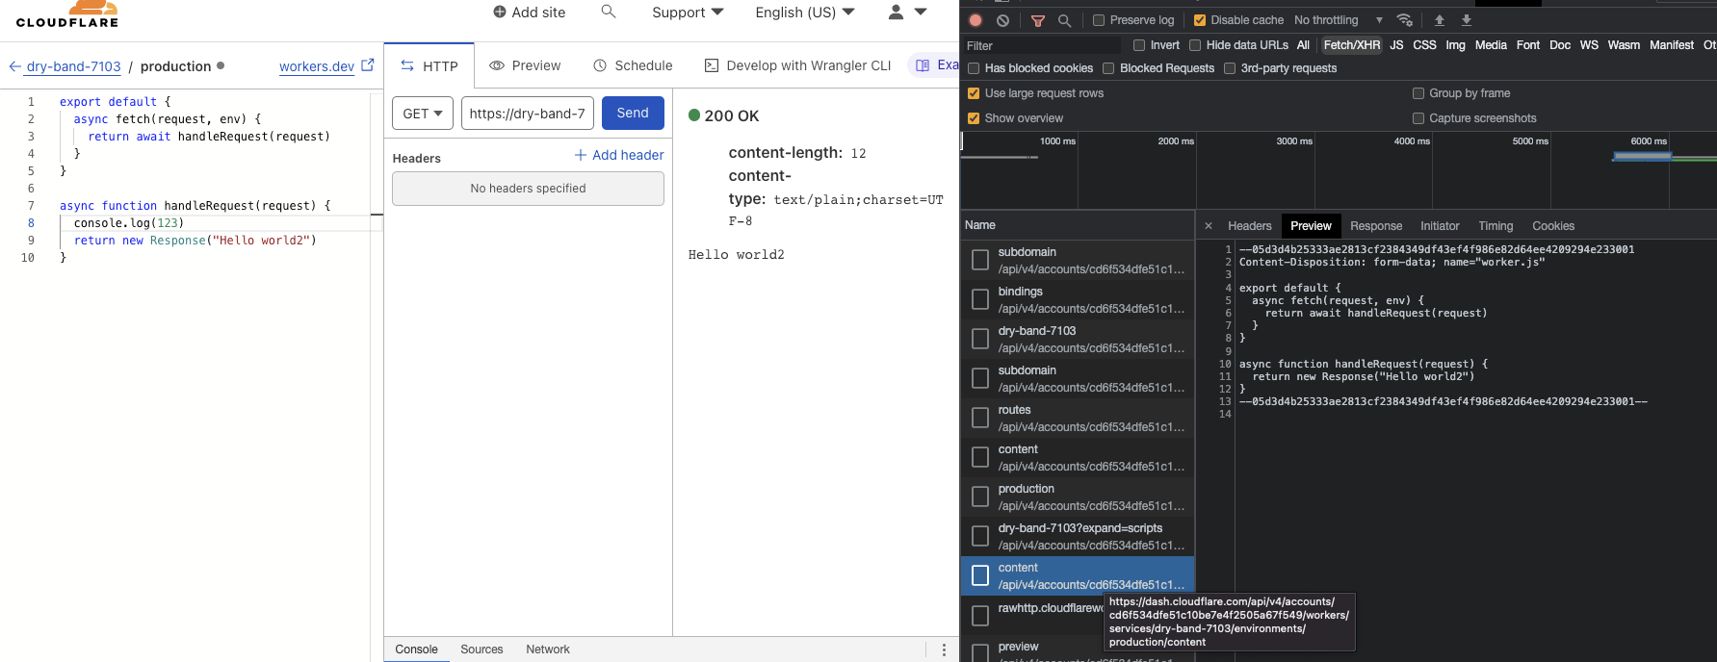Check Has blocked cookies
Viewport: 1717px width, 662px height.
click(974, 68)
